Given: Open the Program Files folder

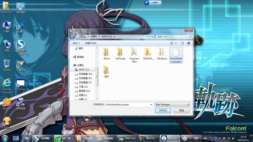Looking at the screenshot, I should tap(134, 55).
